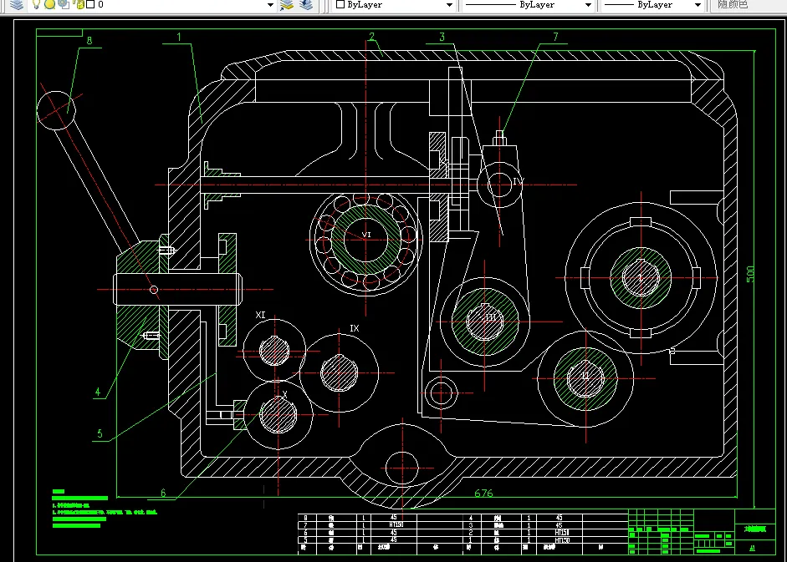Click the 随颜色 plot style box
Image resolution: width=787 pixels, height=562 pixels.
coord(747,5)
